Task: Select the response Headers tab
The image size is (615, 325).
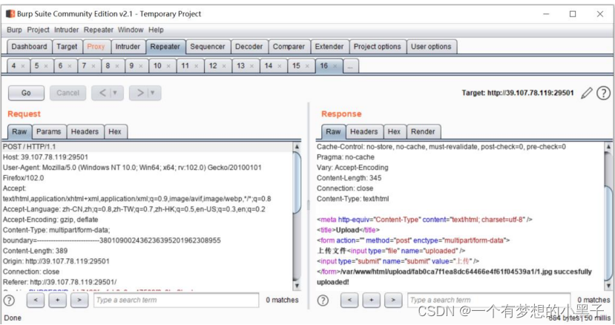Action: tap(364, 132)
